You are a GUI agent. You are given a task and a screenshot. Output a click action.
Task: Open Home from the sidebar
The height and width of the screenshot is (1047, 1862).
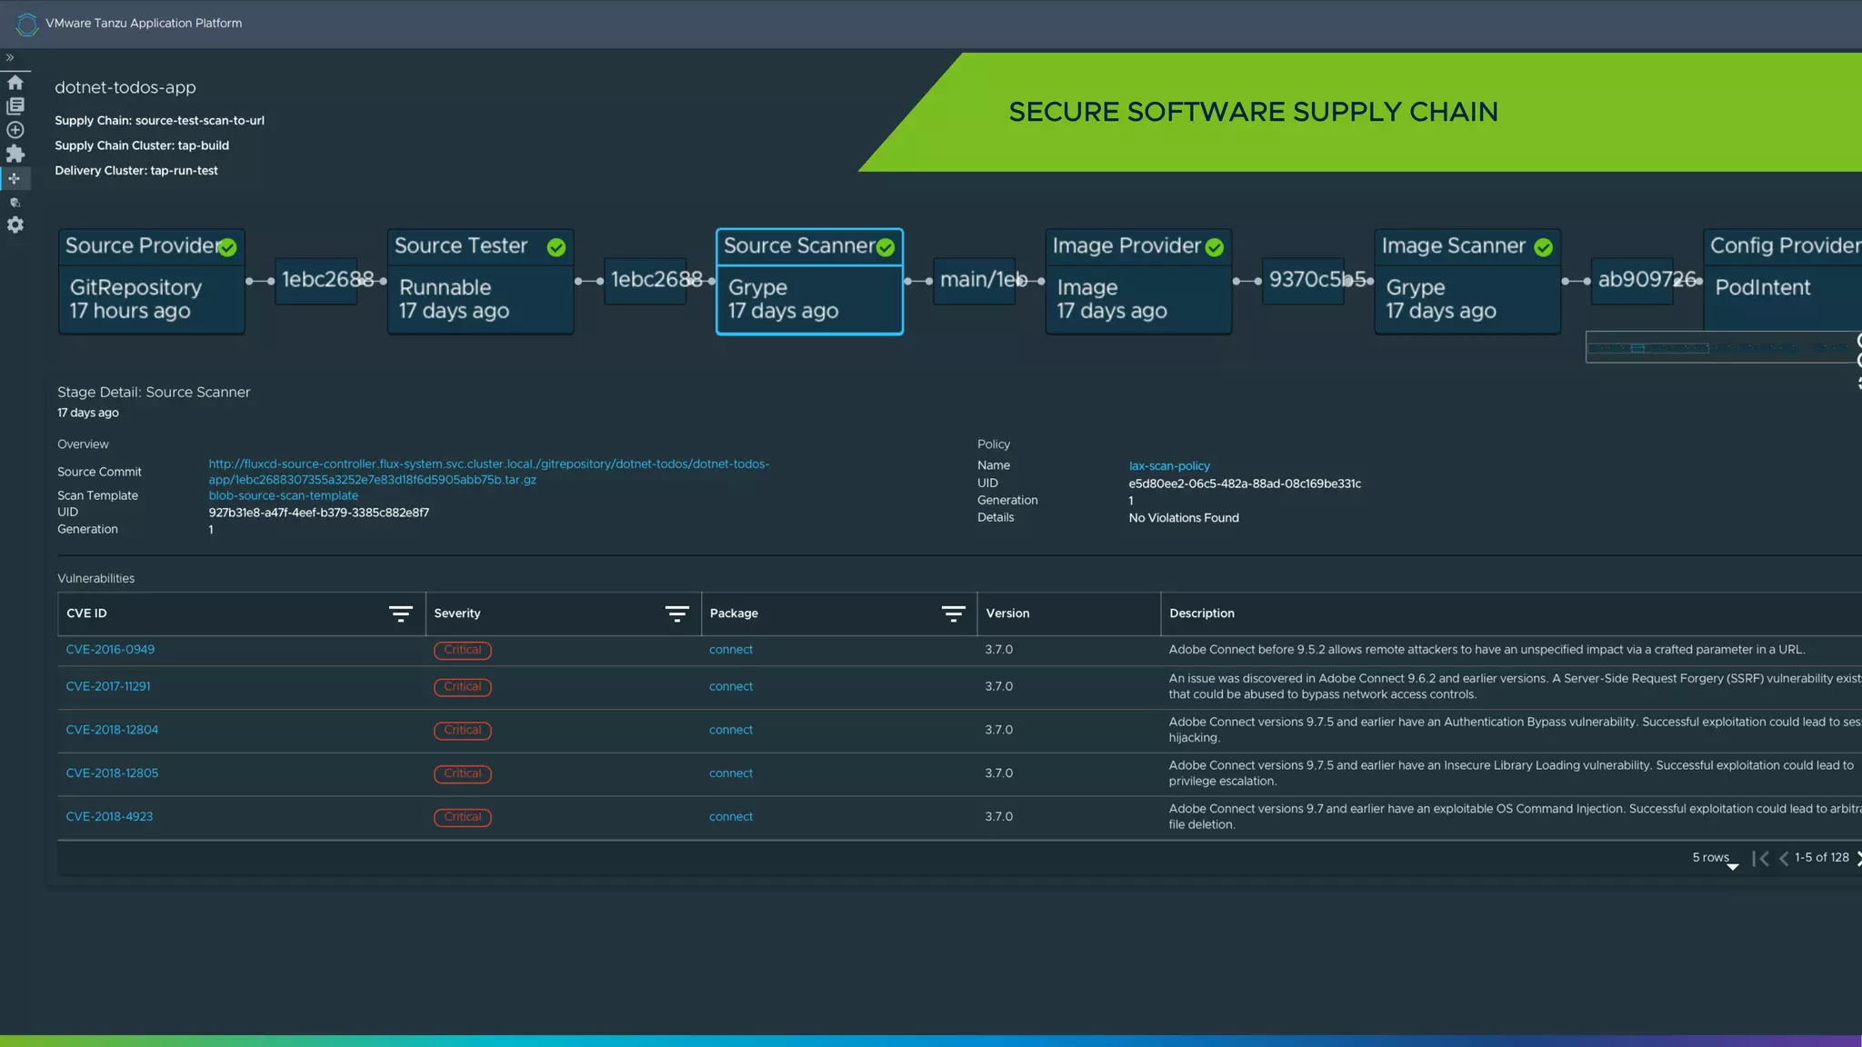point(15,83)
